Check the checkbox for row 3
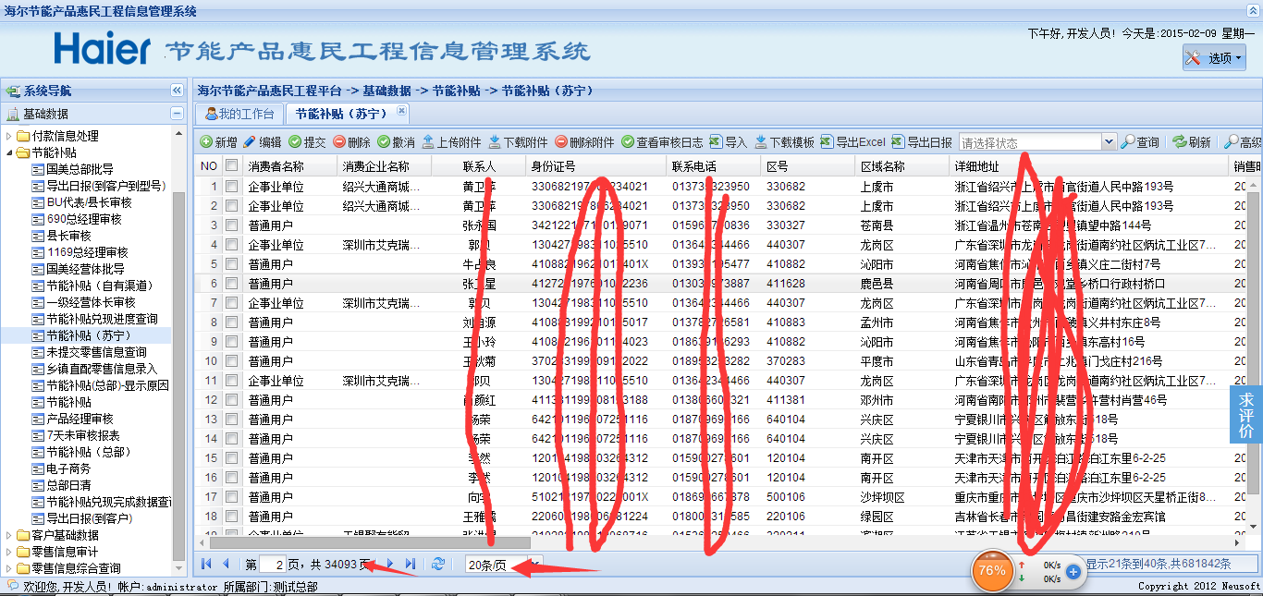 click(x=231, y=225)
